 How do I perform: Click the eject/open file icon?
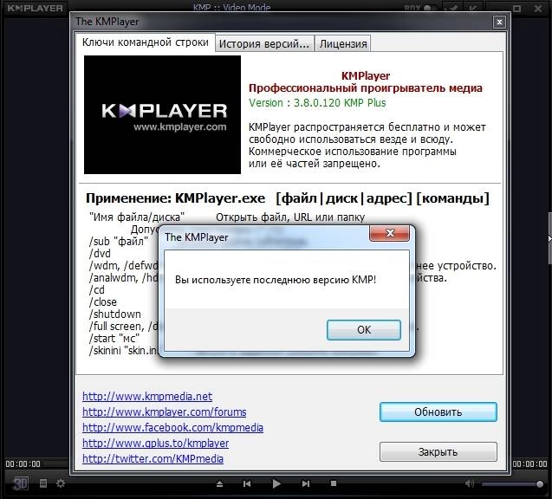pos(220,484)
